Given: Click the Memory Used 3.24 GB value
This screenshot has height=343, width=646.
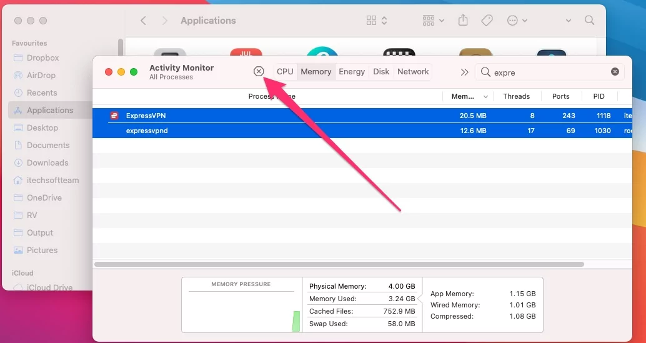Looking at the screenshot, I should click(402, 299).
